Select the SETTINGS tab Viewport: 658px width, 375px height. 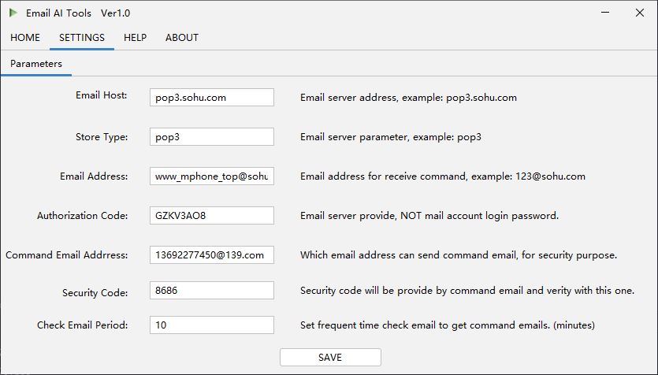coord(82,37)
